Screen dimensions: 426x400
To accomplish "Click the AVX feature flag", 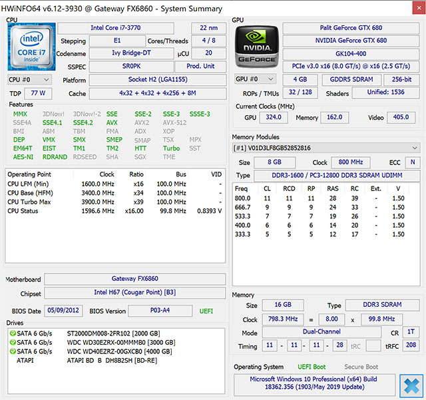I will (x=112, y=123).
